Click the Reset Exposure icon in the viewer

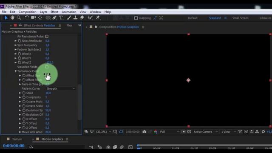point(263,132)
